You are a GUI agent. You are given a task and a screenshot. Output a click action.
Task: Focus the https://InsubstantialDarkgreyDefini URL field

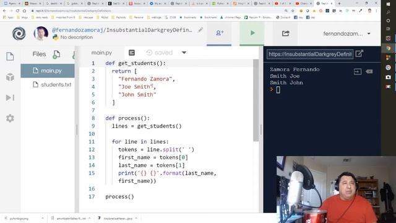click(310, 54)
